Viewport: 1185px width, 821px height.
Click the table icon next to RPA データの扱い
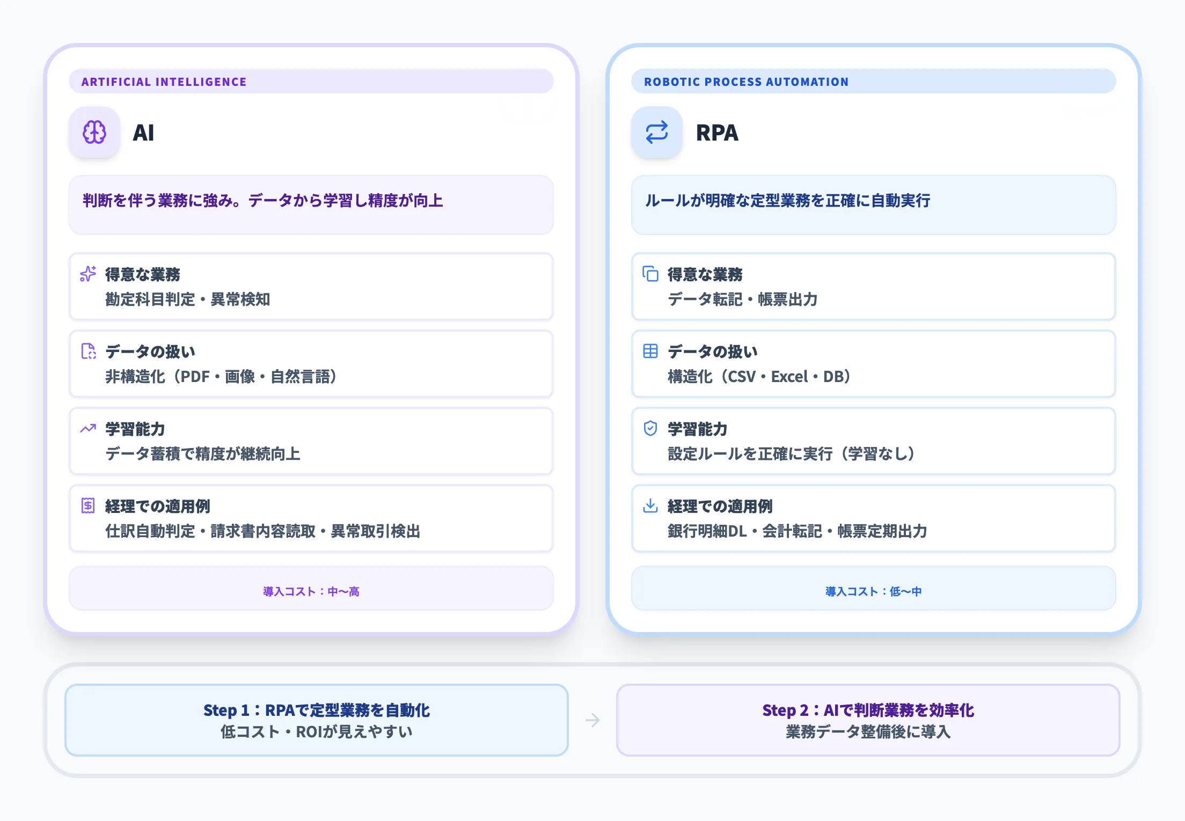[650, 351]
